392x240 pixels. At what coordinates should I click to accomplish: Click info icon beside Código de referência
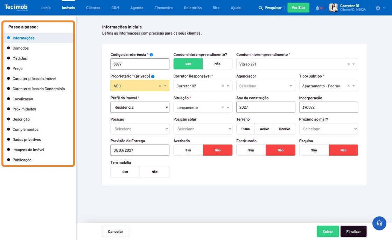pos(151,55)
